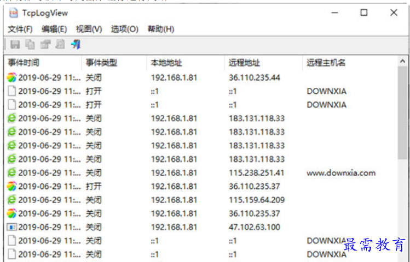Click the browser icon in the 115.159.64.209 row
This screenshot has width=410, height=262.
11,200
